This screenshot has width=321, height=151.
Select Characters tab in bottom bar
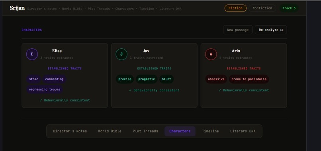180,131
